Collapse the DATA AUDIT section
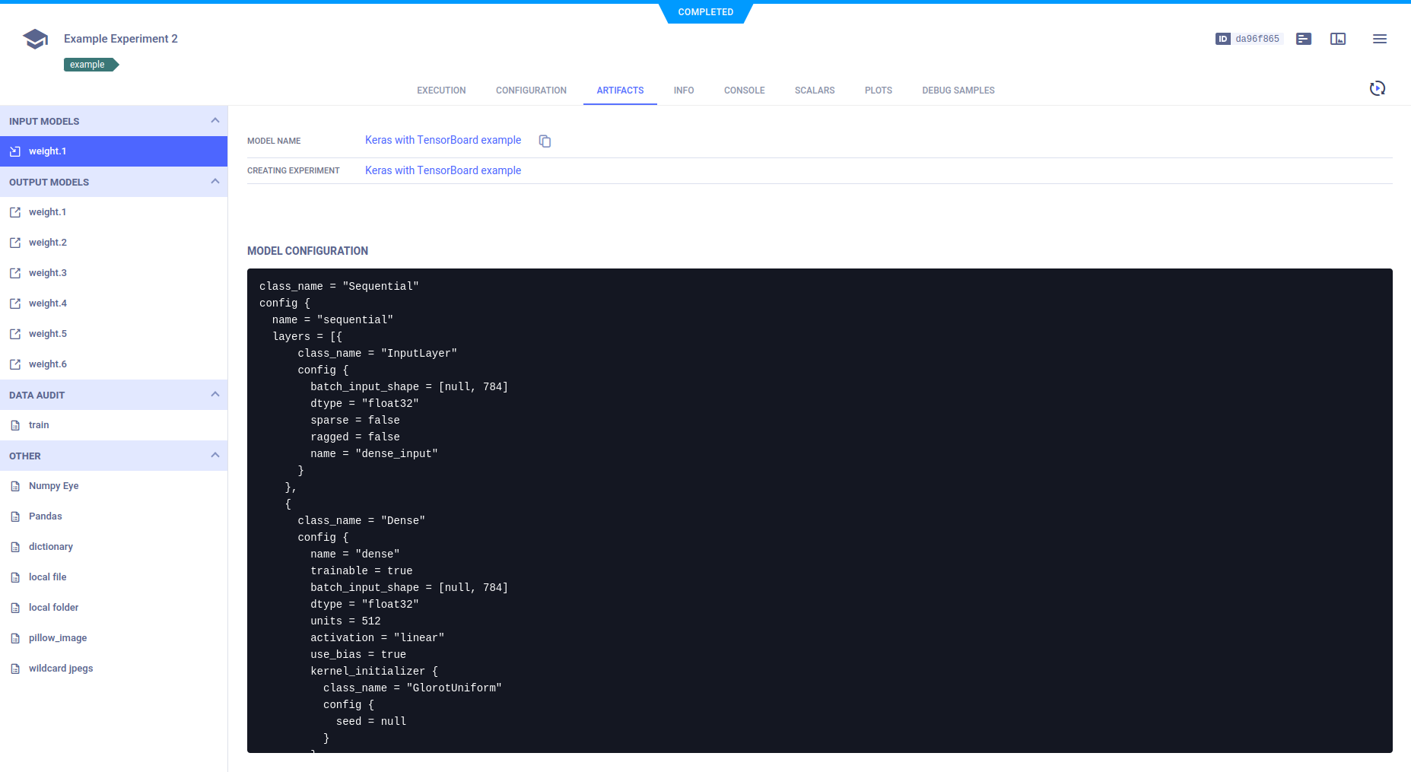Screen dimensions: 1411x772 pyautogui.click(x=215, y=394)
